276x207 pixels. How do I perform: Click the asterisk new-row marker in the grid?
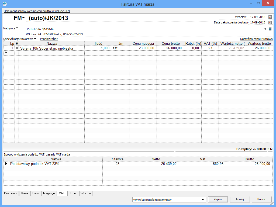(x=6, y=53)
